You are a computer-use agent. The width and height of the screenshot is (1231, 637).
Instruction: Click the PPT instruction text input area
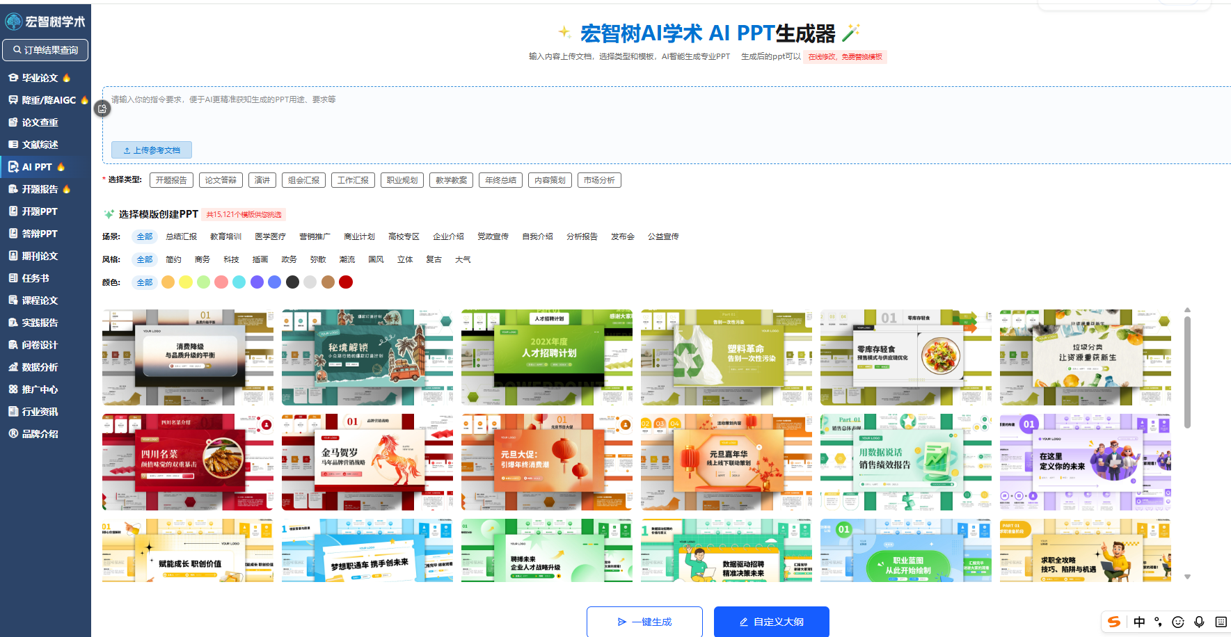pyautogui.click(x=667, y=125)
